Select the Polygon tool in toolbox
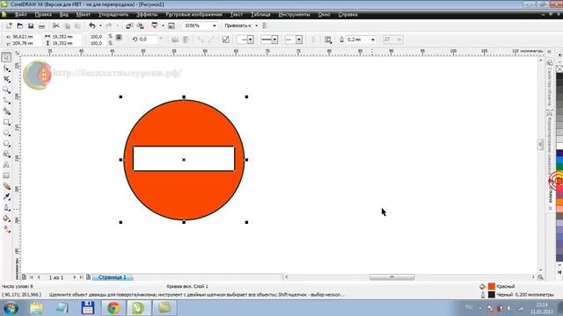The width and height of the screenshot is (563, 316). (6, 144)
